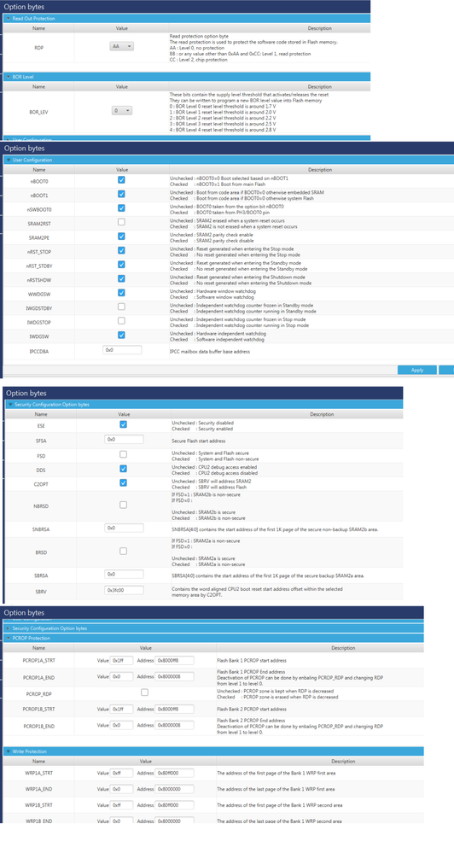This screenshot has width=454, height=853.
Task: Click the PCROP1A_END Address field
Action: click(x=174, y=676)
